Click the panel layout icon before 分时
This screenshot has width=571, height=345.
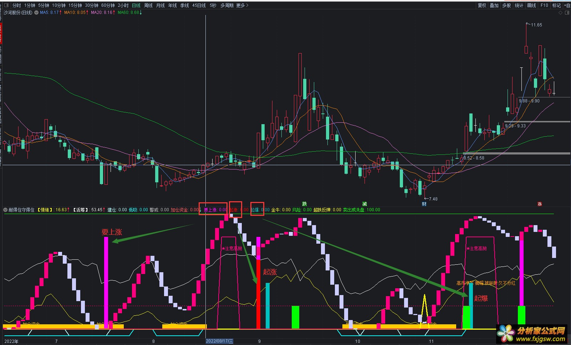(6, 5)
